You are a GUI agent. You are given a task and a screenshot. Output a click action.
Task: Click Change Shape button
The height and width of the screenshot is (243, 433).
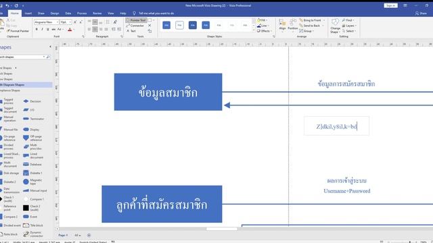pyautogui.click(x=335, y=26)
